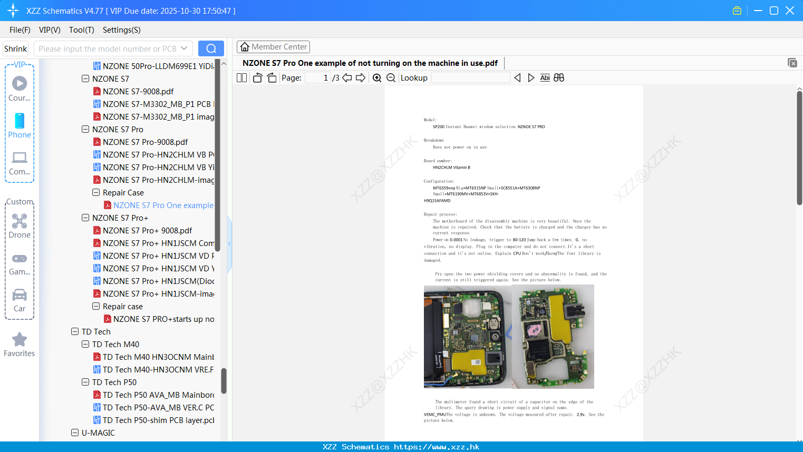
Task: Select the NZONE S7 Pro example PDF tab
Action: [370, 63]
